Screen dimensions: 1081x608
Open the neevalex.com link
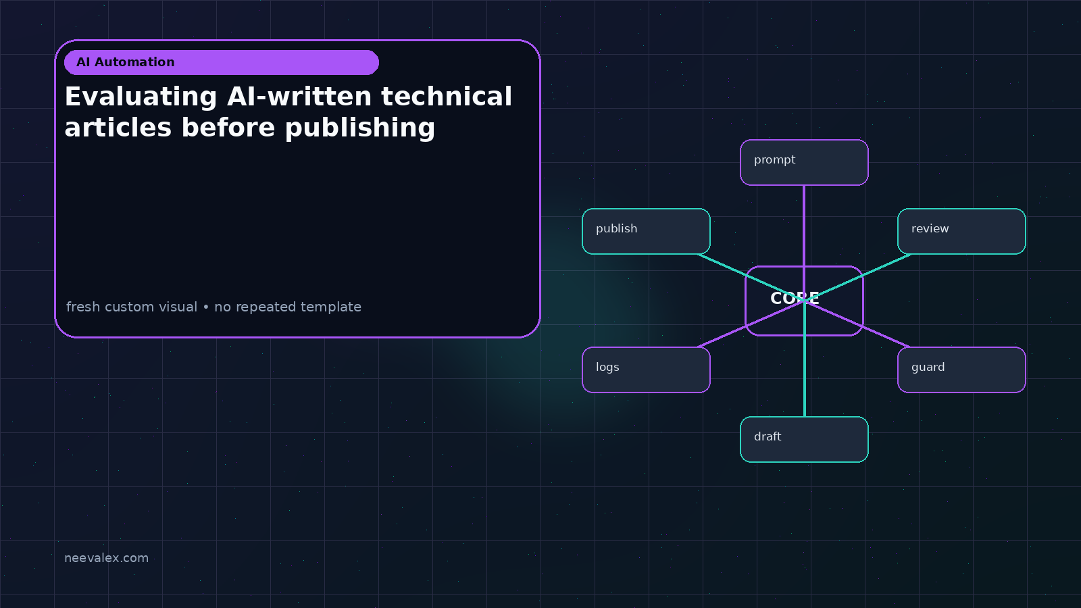coord(106,558)
